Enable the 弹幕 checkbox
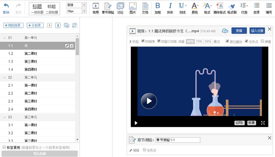The image size is (275, 157). click(262, 41)
